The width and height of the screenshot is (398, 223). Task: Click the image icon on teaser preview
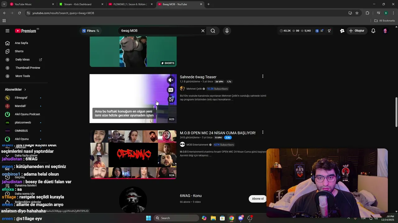pyautogui.click(x=171, y=99)
